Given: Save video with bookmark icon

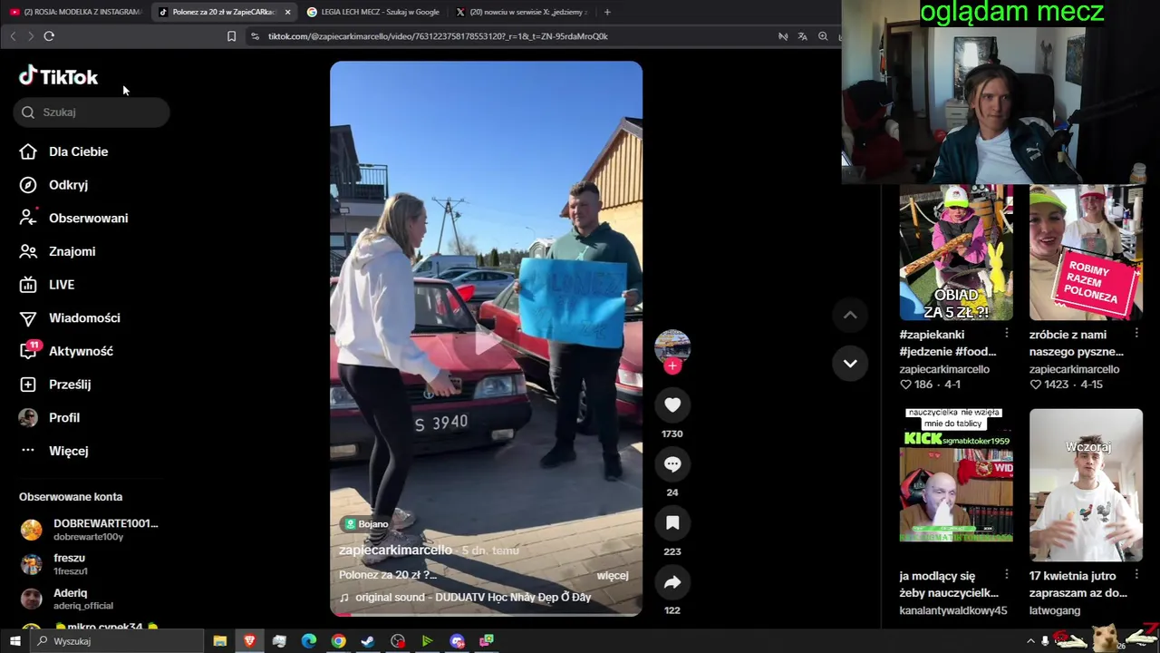Looking at the screenshot, I should (672, 522).
